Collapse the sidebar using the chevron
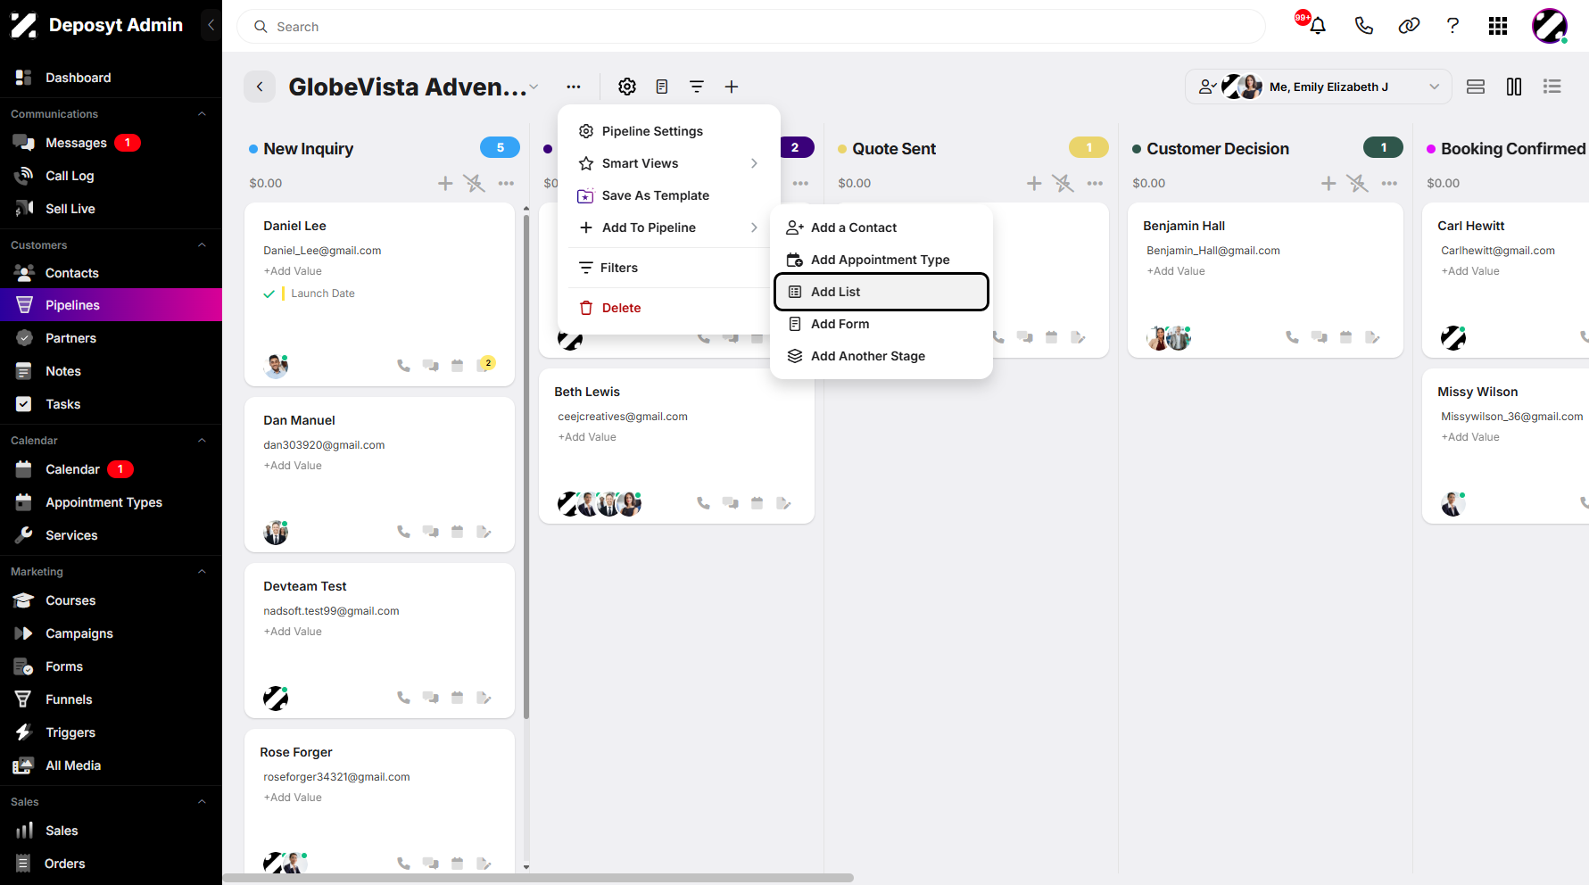The width and height of the screenshot is (1589, 885). pos(211,25)
